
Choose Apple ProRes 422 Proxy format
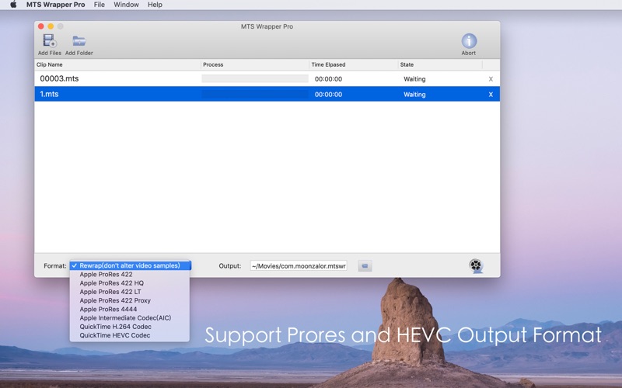(x=130, y=300)
